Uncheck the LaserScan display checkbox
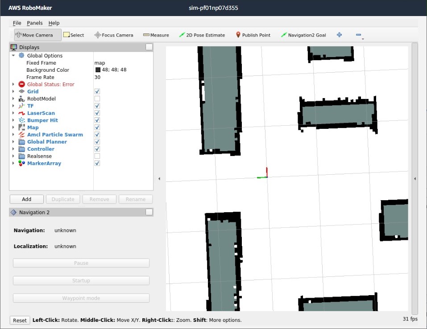This screenshot has height=329, width=427. pos(97,113)
